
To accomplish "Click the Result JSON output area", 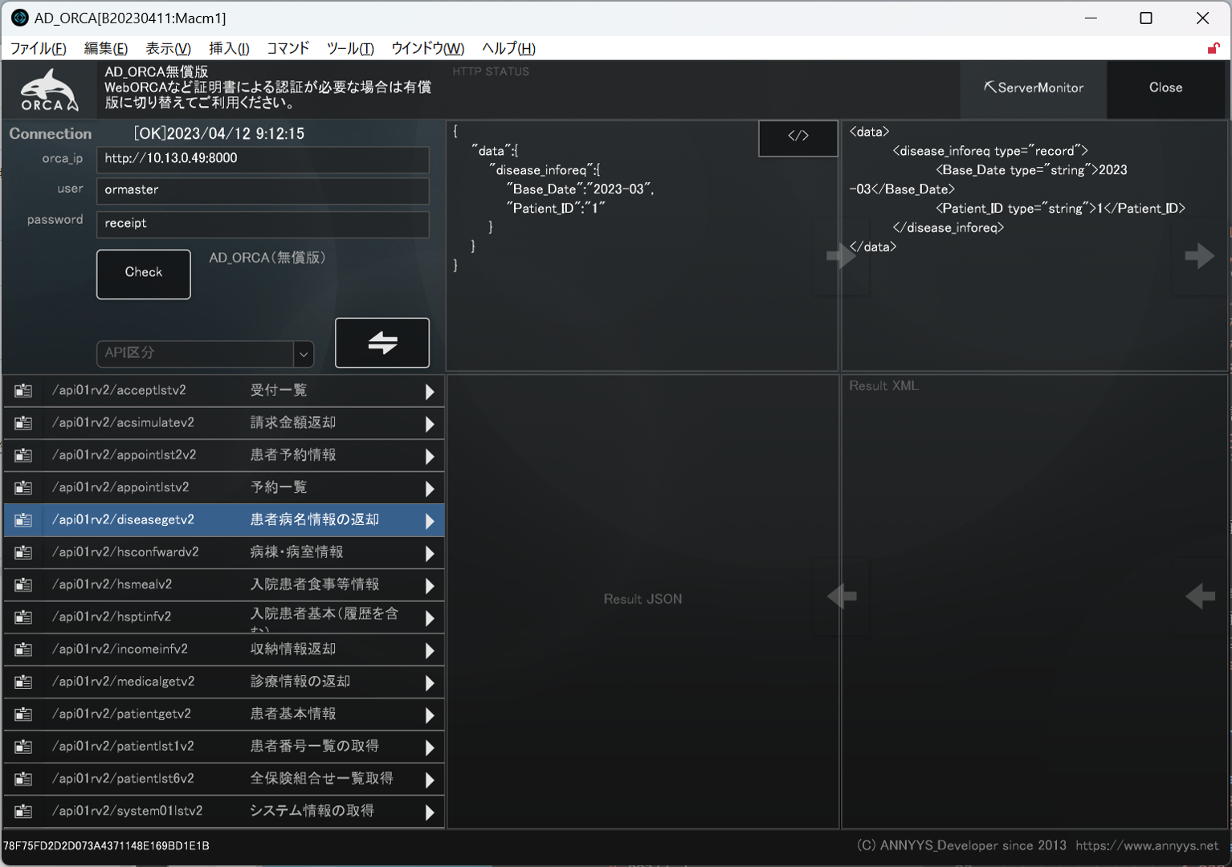I will click(643, 601).
